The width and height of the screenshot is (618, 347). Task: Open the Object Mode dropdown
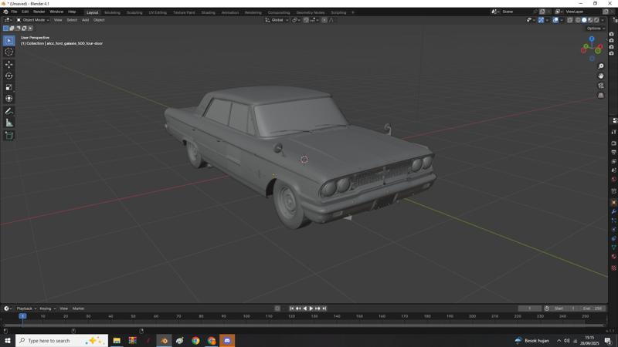pyautogui.click(x=32, y=20)
